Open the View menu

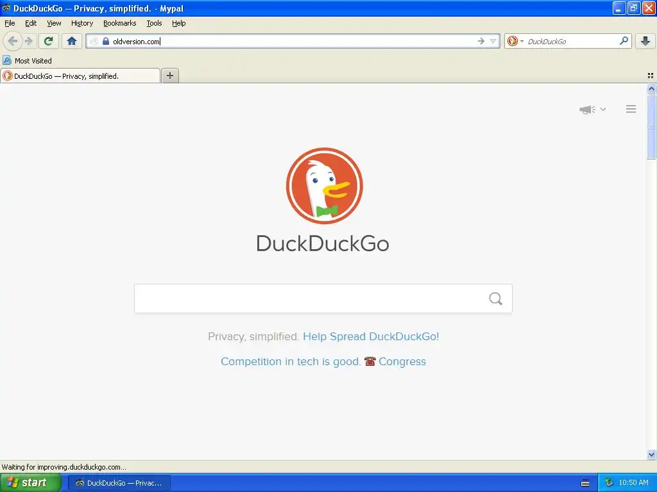point(54,23)
